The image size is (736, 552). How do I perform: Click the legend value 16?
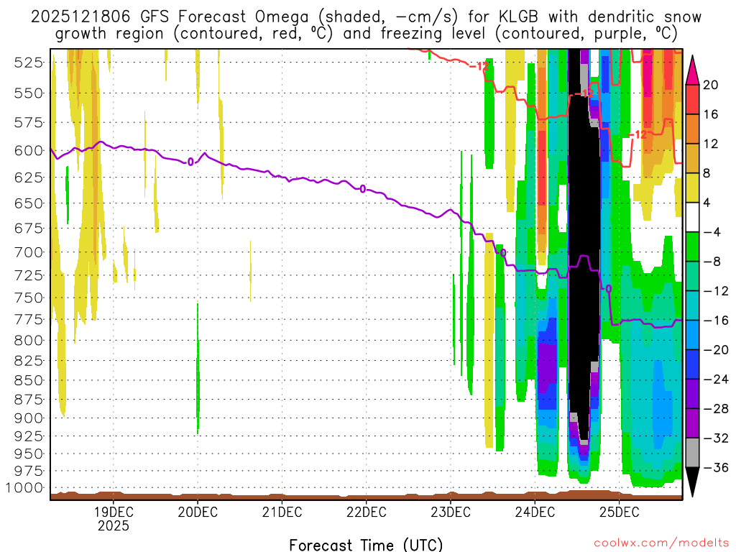click(x=711, y=114)
